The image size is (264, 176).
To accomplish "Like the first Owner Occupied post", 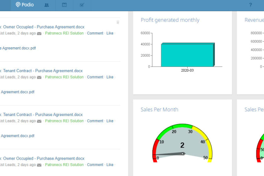I will pyautogui.click(x=110, y=33).
